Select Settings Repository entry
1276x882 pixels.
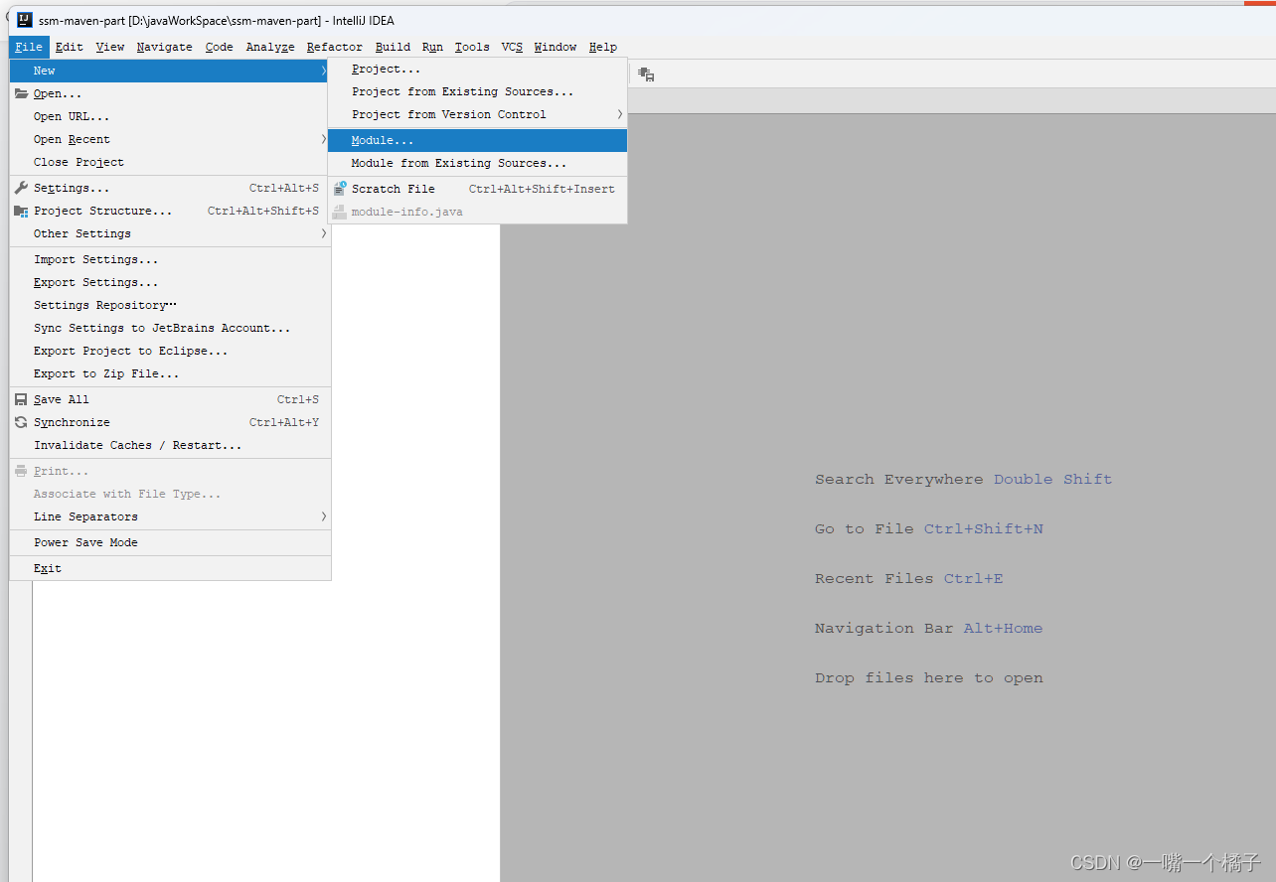click(170, 305)
